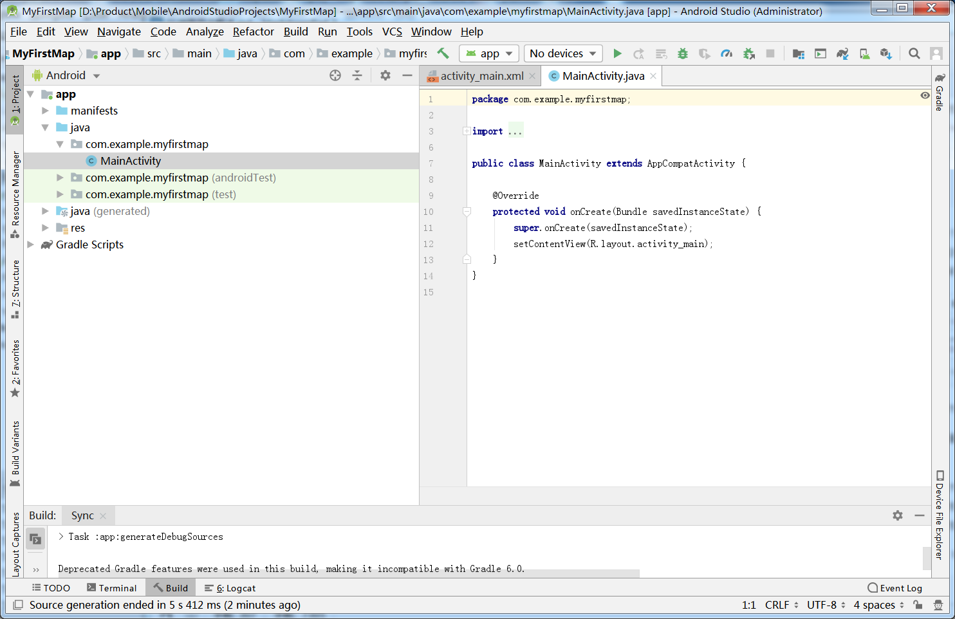Open the Terminal tool window button
The height and width of the screenshot is (619, 955).
click(x=112, y=588)
